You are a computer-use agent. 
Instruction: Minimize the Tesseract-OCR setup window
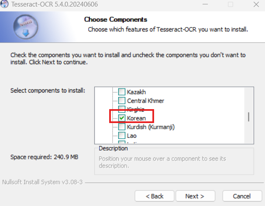coord(205,4)
